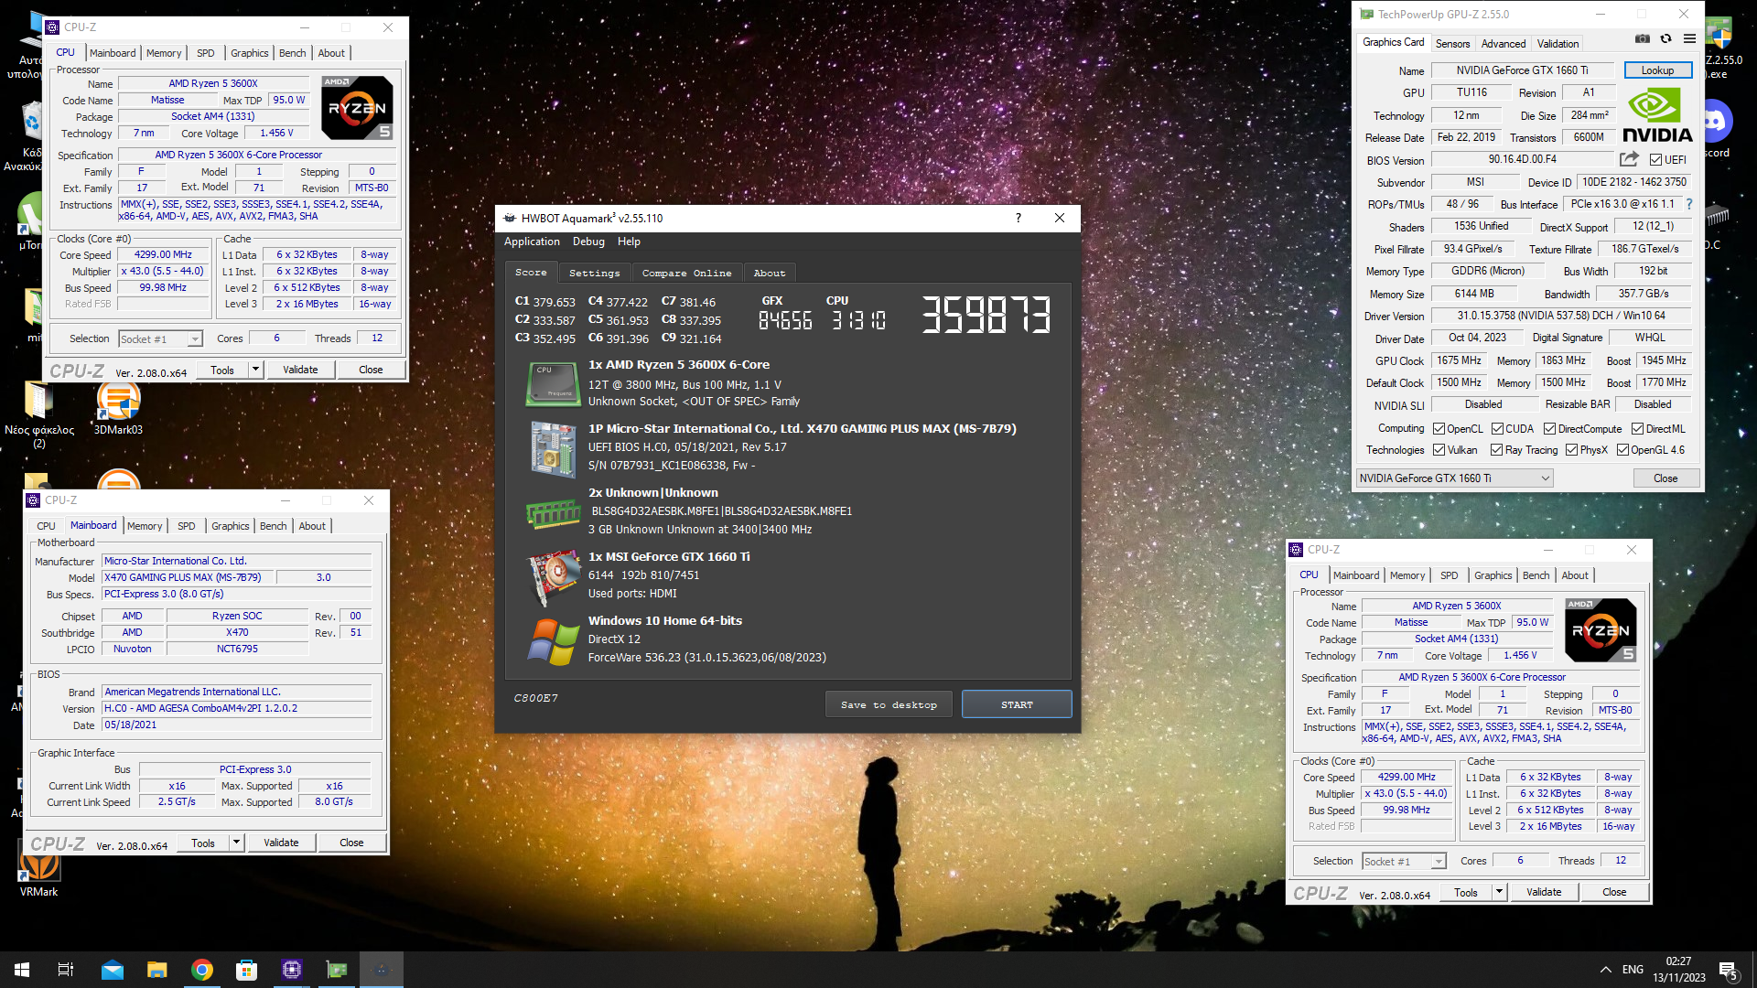Open File Explorer from the taskbar
The image size is (1757, 988).
click(157, 970)
